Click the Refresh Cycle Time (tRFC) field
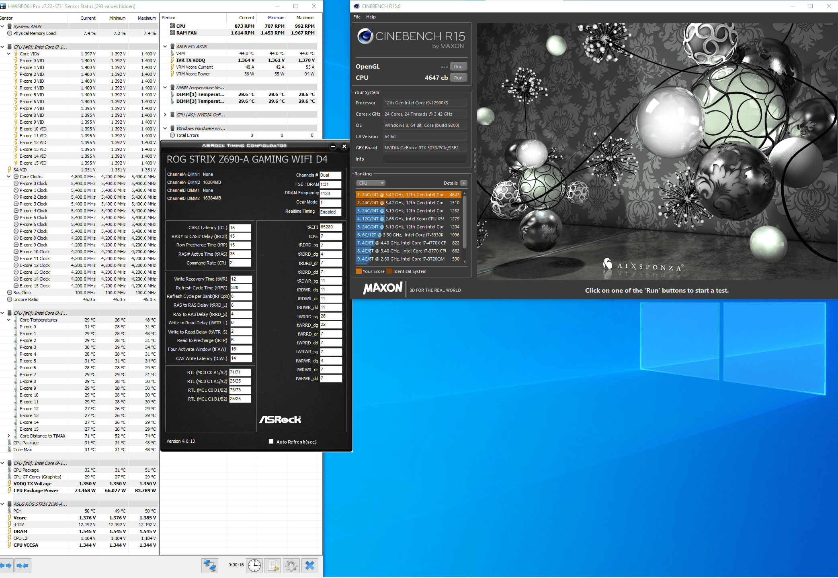 coord(241,288)
